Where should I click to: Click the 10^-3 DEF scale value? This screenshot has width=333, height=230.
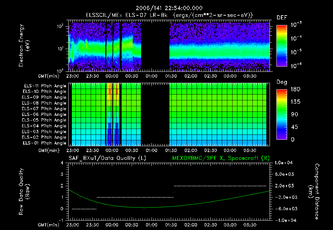click(296, 25)
